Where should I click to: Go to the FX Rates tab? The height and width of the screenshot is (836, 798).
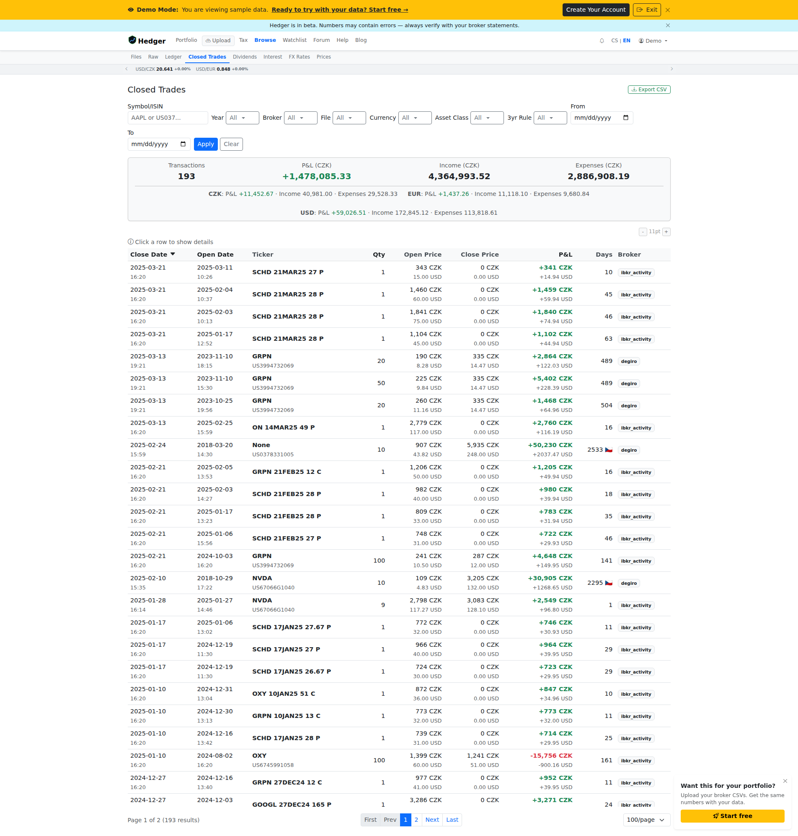click(x=299, y=57)
